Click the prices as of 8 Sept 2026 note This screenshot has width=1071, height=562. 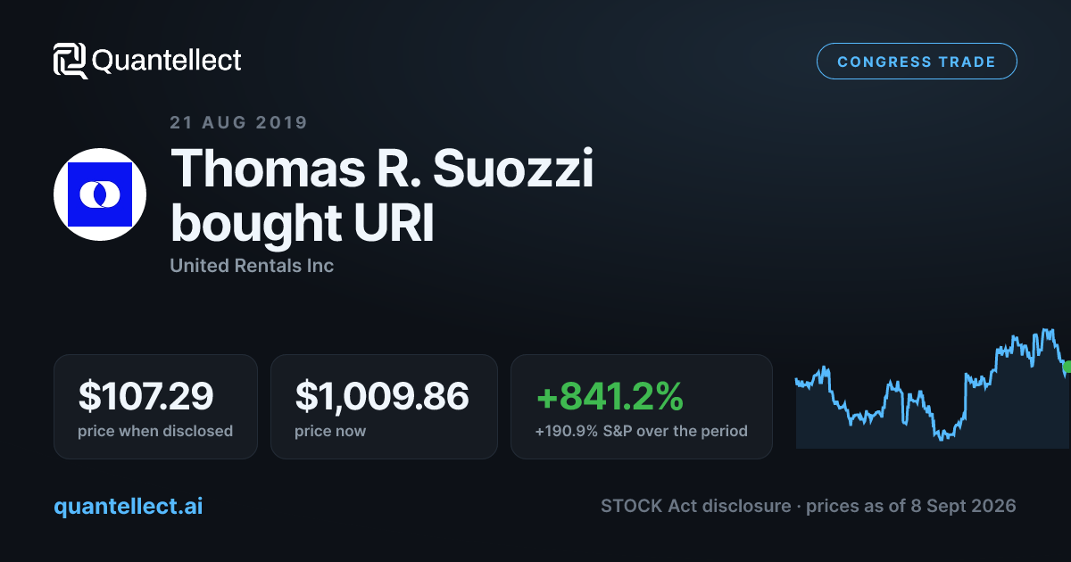911,506
